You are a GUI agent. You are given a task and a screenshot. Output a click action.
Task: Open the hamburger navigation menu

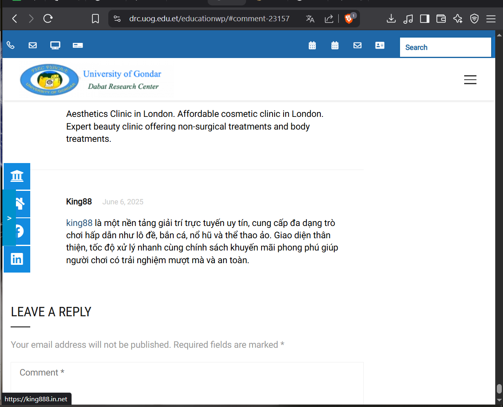470,80
